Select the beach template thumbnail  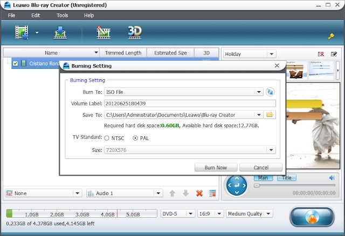tap(321, 70)
